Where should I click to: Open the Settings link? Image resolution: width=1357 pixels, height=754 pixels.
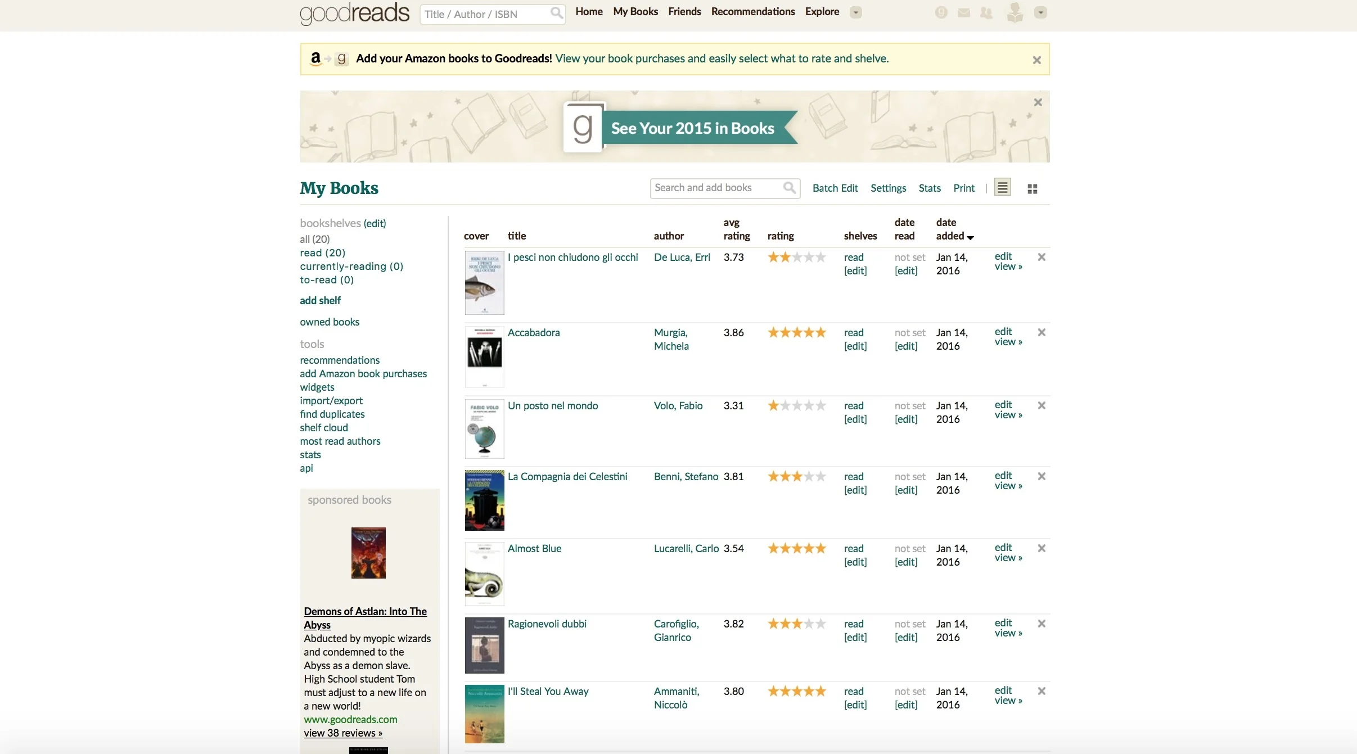888,188
